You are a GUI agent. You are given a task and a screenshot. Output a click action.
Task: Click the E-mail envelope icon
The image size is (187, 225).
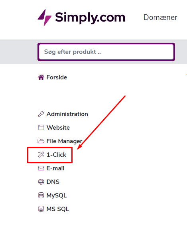click(41, 168)
